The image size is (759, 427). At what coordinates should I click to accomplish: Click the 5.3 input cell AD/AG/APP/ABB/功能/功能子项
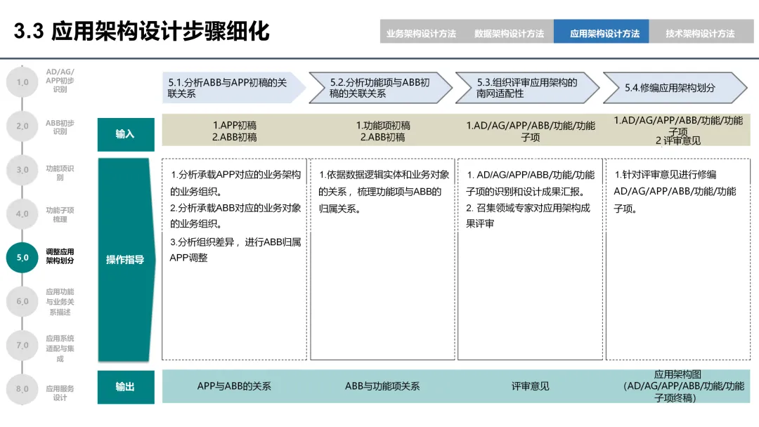(x=531, y=131)
